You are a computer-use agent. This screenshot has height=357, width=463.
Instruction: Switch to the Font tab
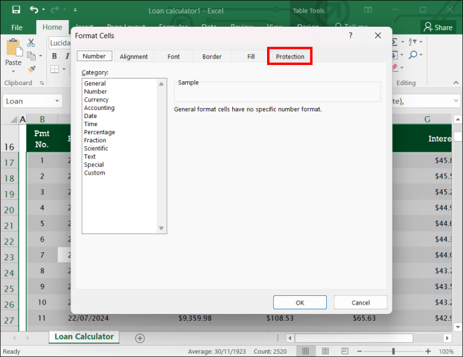(174, 56)
